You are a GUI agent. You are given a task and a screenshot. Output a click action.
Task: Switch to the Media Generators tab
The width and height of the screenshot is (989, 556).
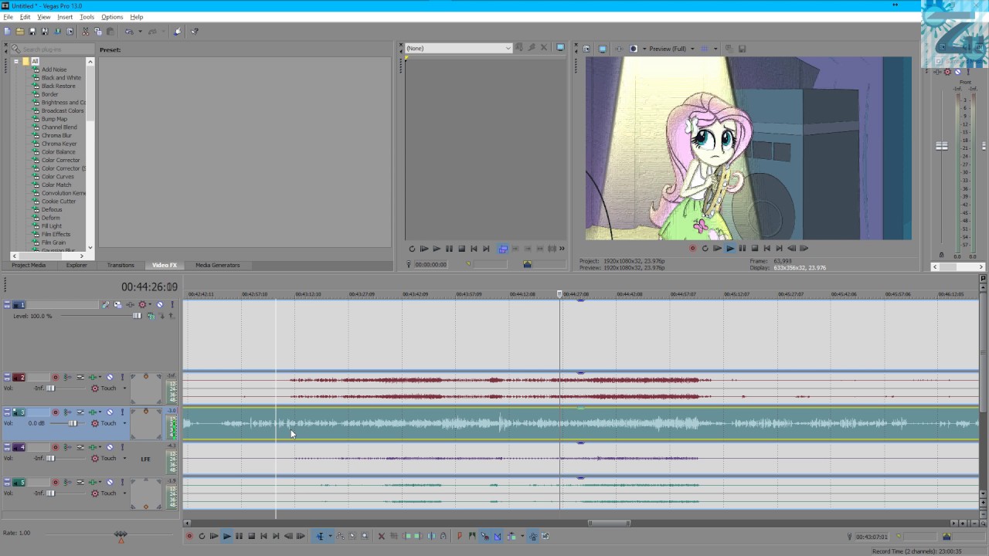218,265
